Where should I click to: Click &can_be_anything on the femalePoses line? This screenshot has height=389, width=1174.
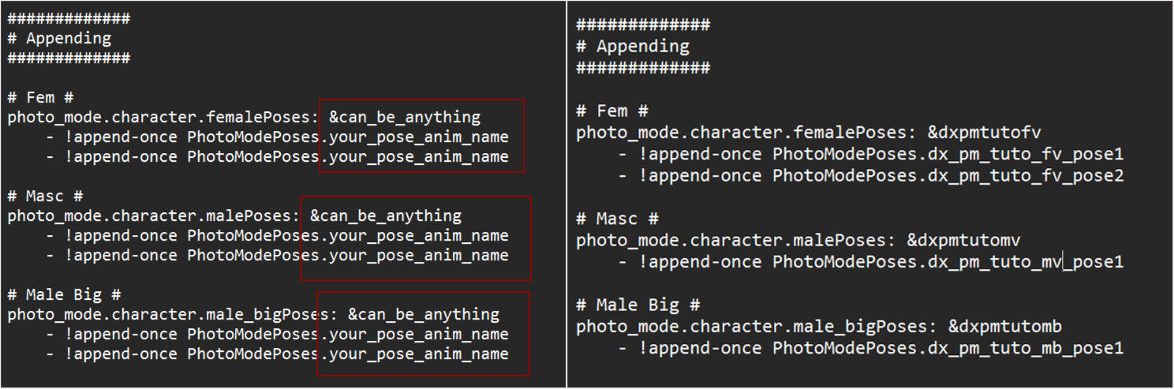point(405,118)
